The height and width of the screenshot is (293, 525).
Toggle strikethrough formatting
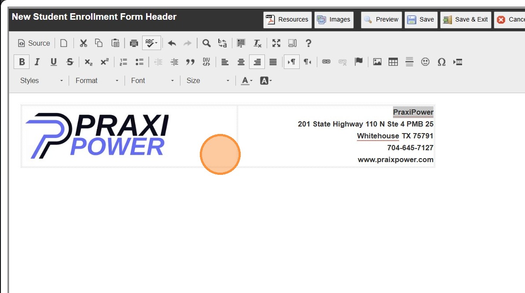[70, 62]
